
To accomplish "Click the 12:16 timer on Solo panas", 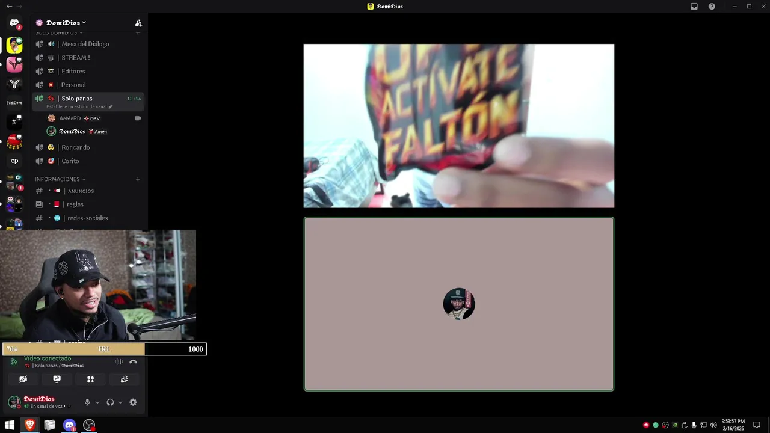I will [x=134, y=99].
